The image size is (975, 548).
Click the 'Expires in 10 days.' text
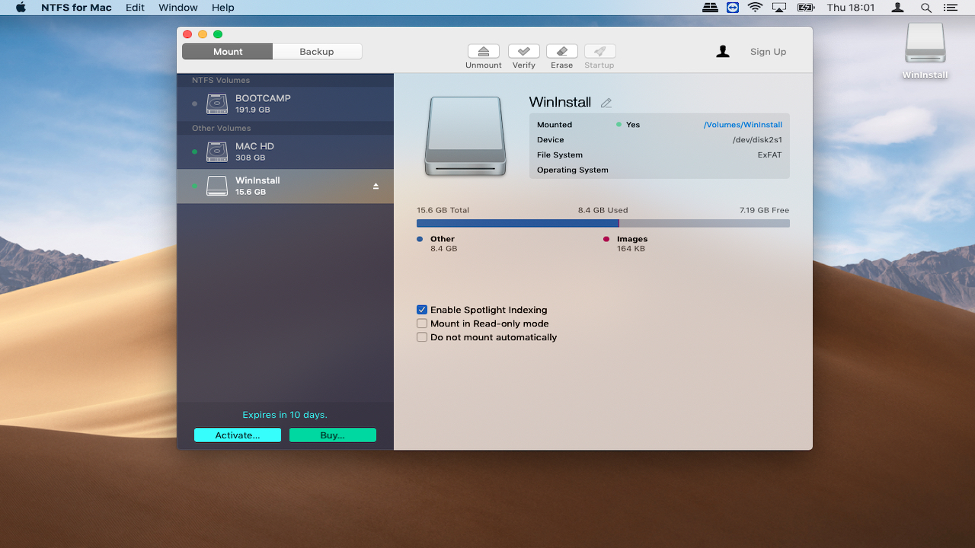pyautogui.click(x=285, y=415)
